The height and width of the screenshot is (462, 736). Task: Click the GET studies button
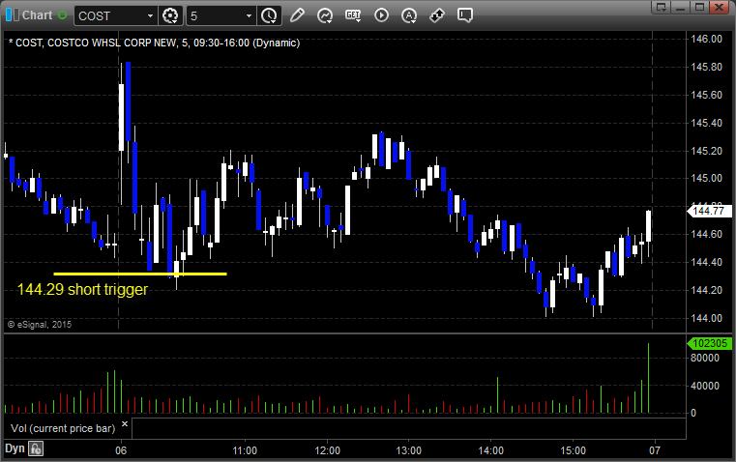(353, 15)
